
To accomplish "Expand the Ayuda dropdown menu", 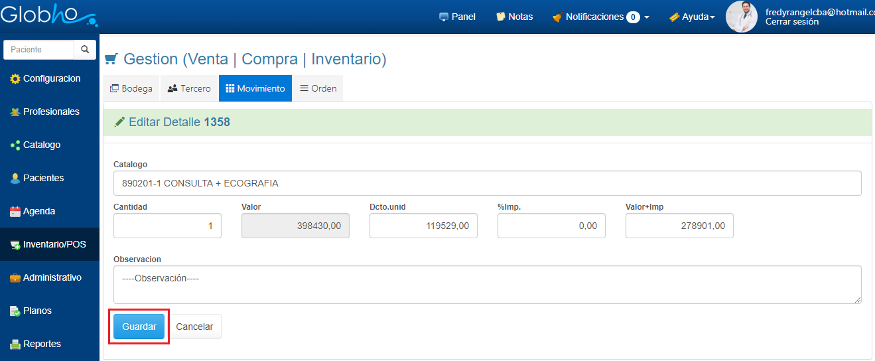I will click(x=692, y=17).
